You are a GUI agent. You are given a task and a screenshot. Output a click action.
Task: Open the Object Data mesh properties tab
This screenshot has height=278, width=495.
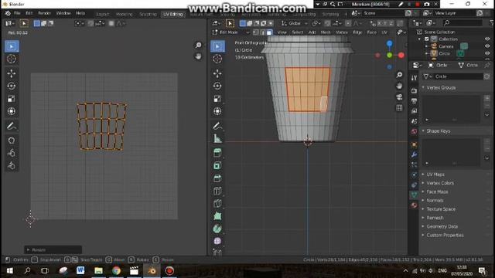[x=414, y=195]
